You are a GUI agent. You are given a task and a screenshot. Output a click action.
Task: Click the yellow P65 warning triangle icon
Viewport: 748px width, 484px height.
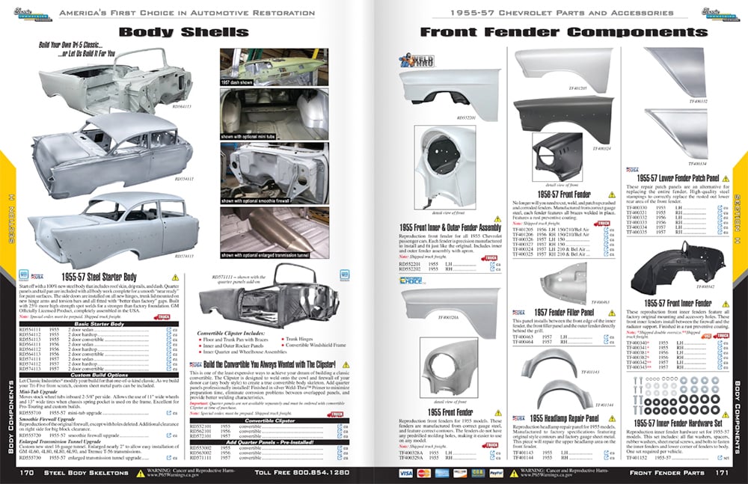tap(513, 472)
